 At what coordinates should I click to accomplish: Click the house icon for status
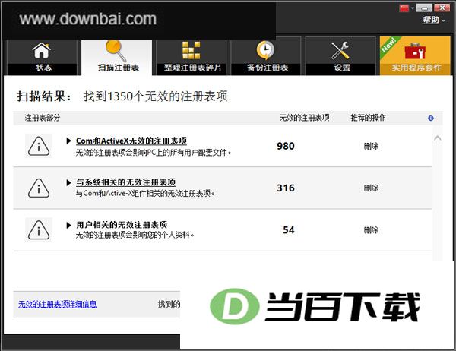point(42,51)
